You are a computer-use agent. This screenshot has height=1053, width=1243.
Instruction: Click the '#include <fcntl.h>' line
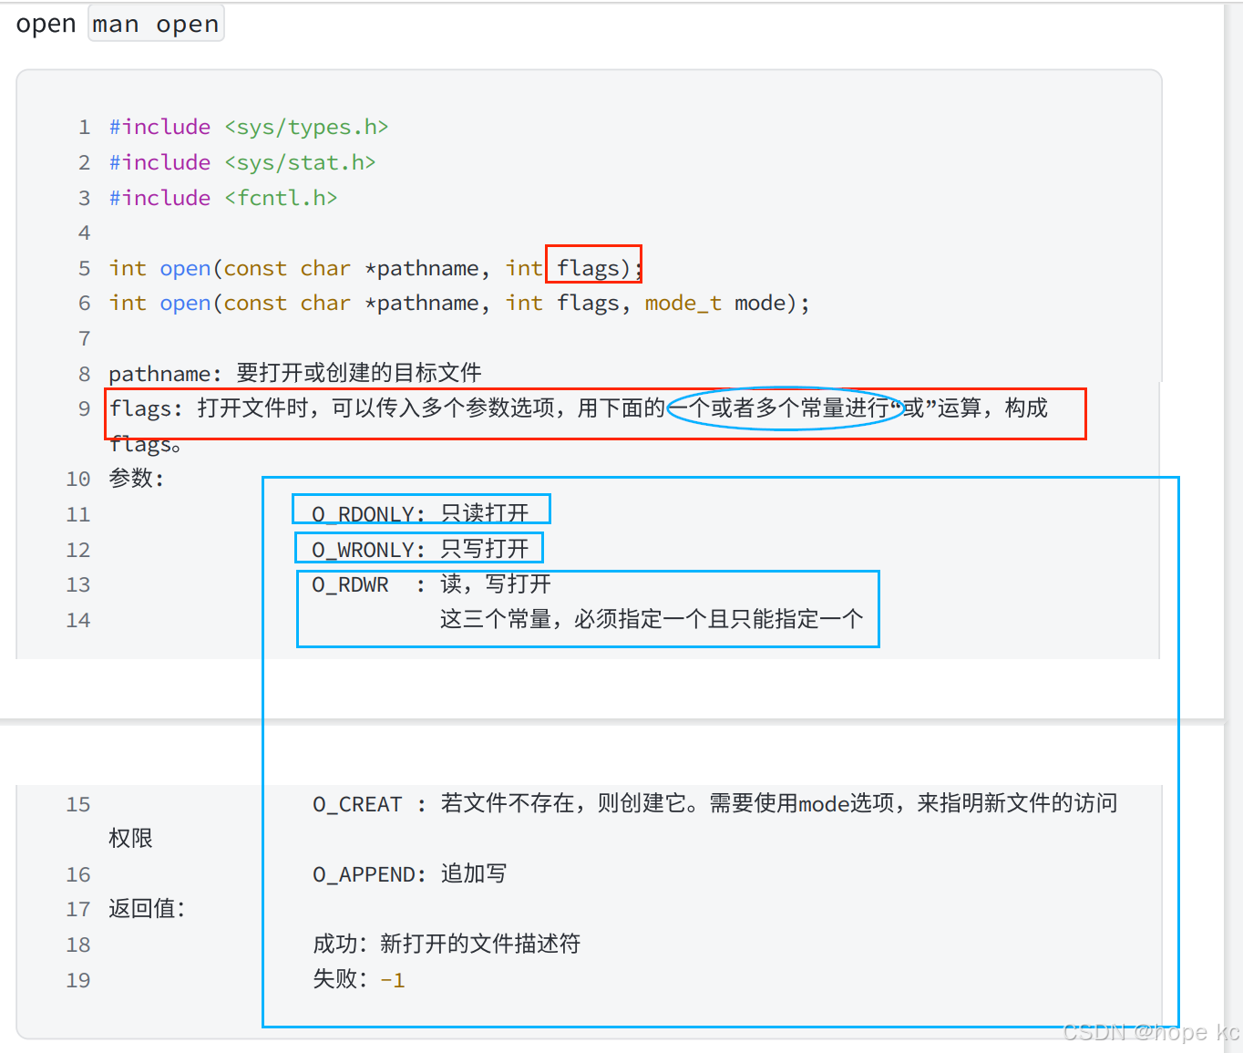coord(223,198)
